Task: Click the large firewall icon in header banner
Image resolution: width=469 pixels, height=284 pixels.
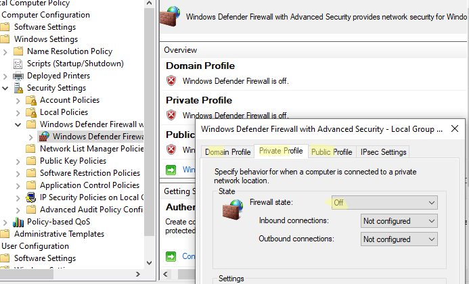Action: tap(170, 16)
